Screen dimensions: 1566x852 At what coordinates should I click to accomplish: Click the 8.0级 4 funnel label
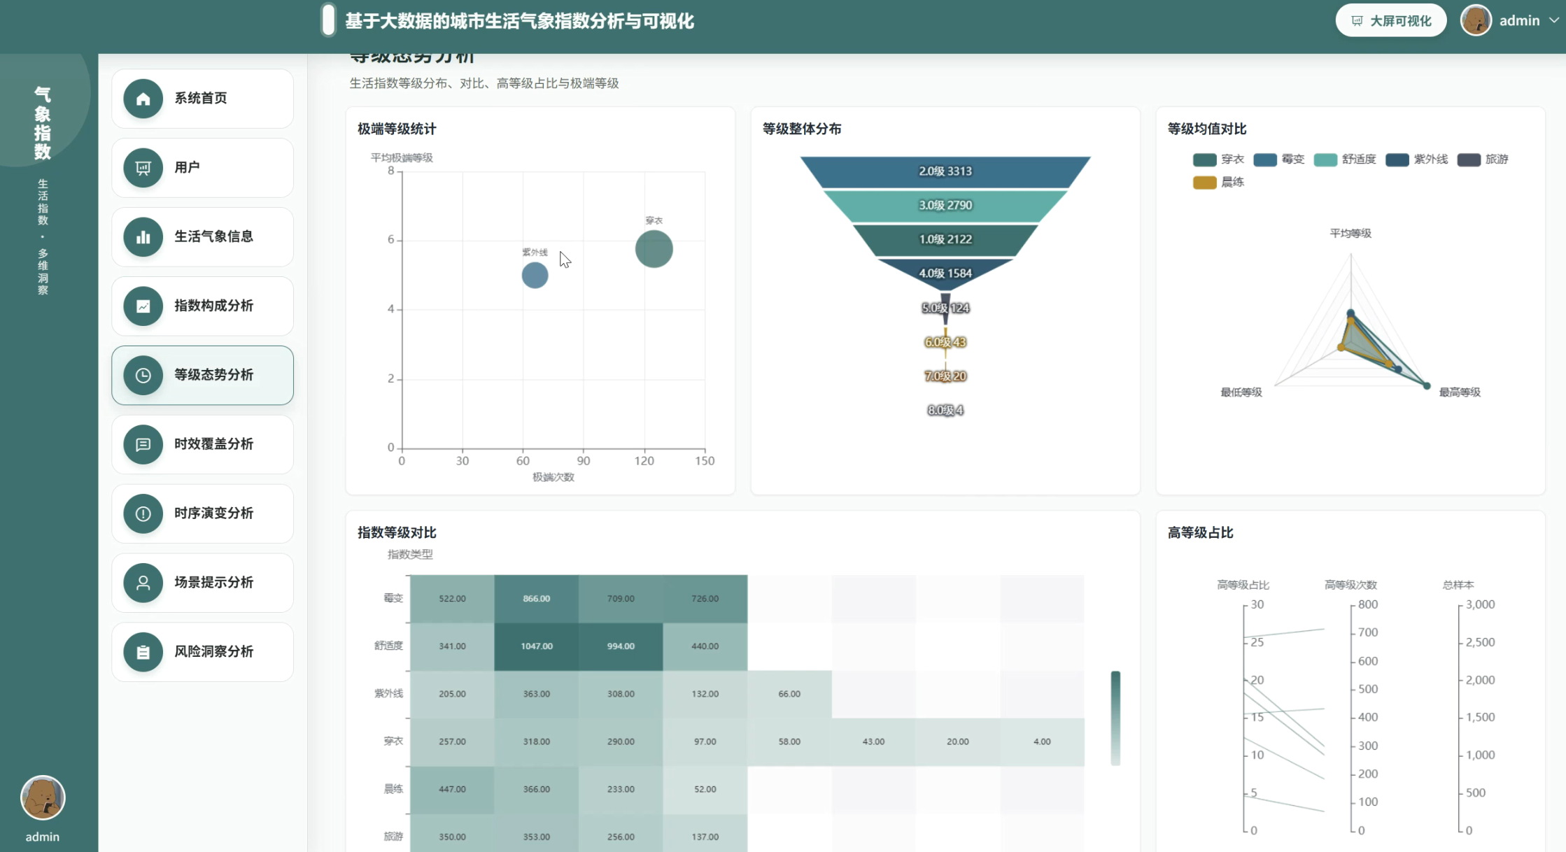click(945, 411)
